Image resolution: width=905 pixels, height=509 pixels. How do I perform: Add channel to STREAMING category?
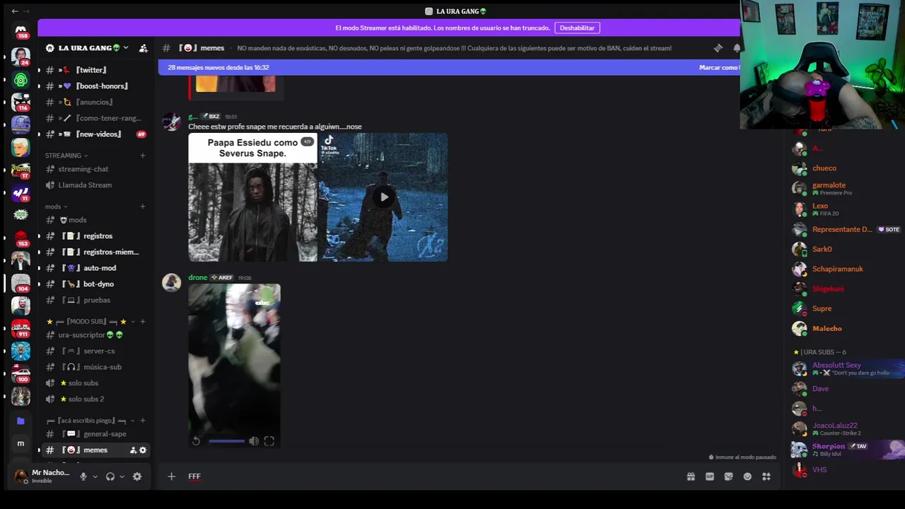143,156
